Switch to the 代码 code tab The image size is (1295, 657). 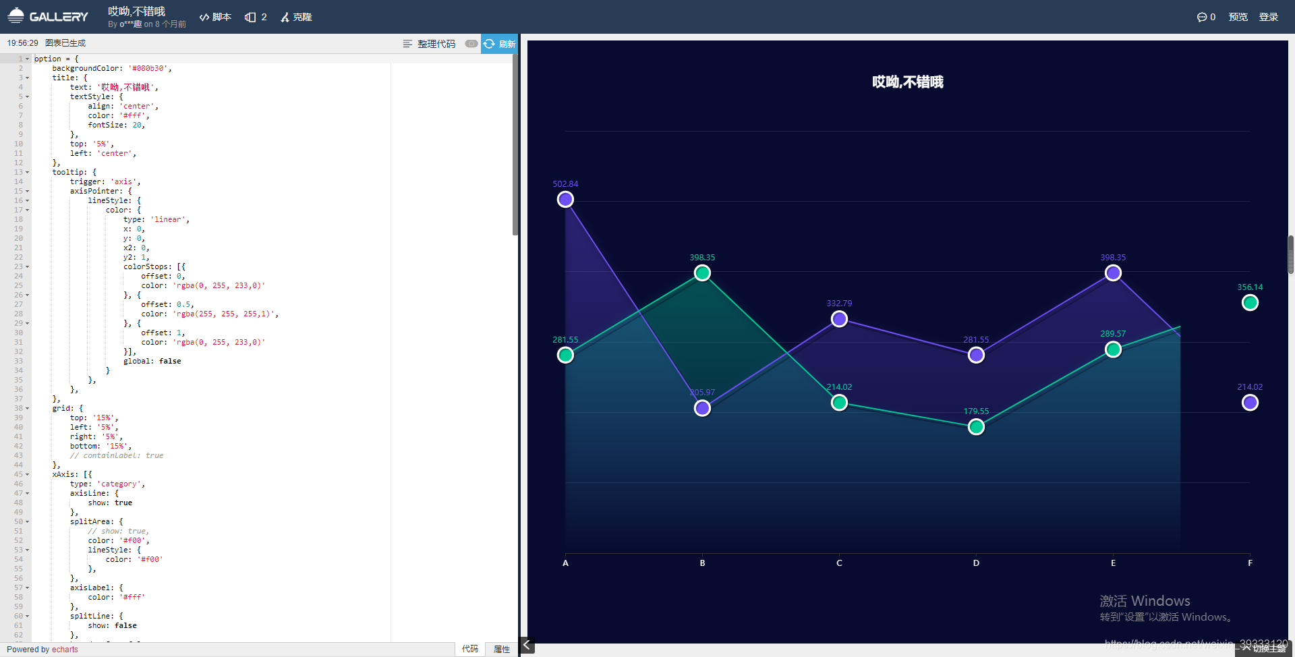(x=470, y=649)
